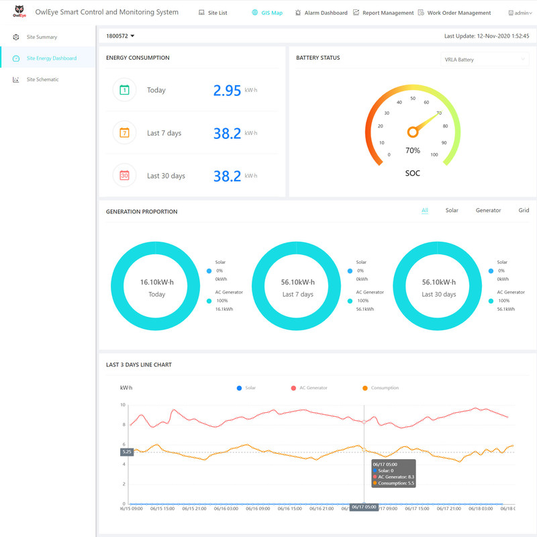Click the Today calendar icon
This screenshot has width=537, height=537.
click(x=124, y=90)
